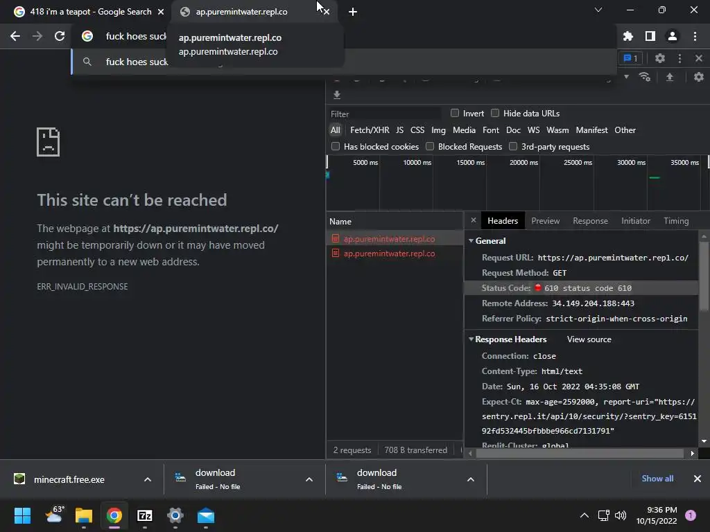Close request details pane with X
The height and width of the screenshot is (532, 710).
[x=473, y=220]
